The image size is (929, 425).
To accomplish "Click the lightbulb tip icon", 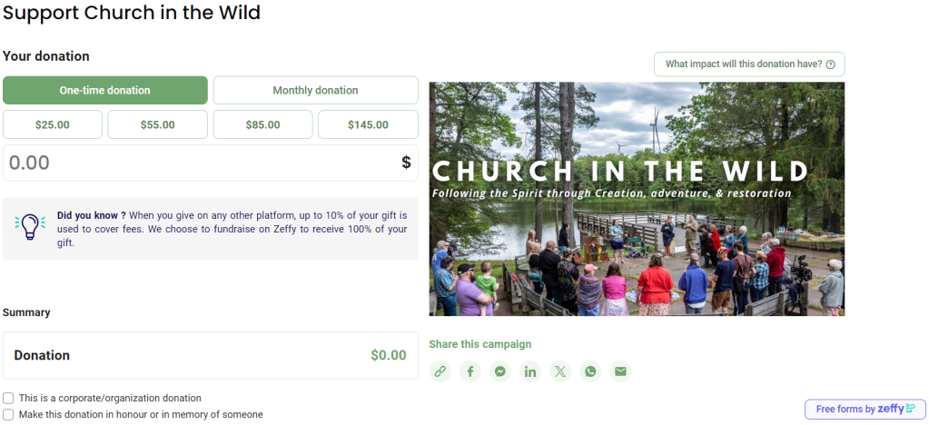I will point(30,227).
